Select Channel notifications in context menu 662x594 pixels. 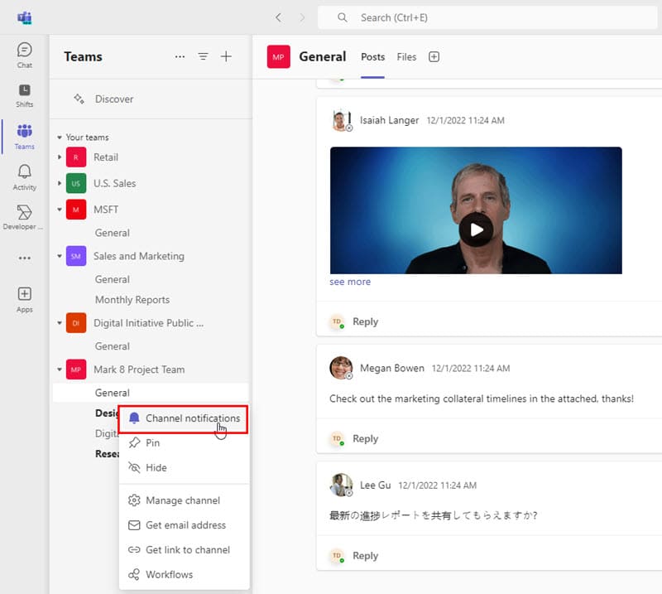tap(183, 418)
